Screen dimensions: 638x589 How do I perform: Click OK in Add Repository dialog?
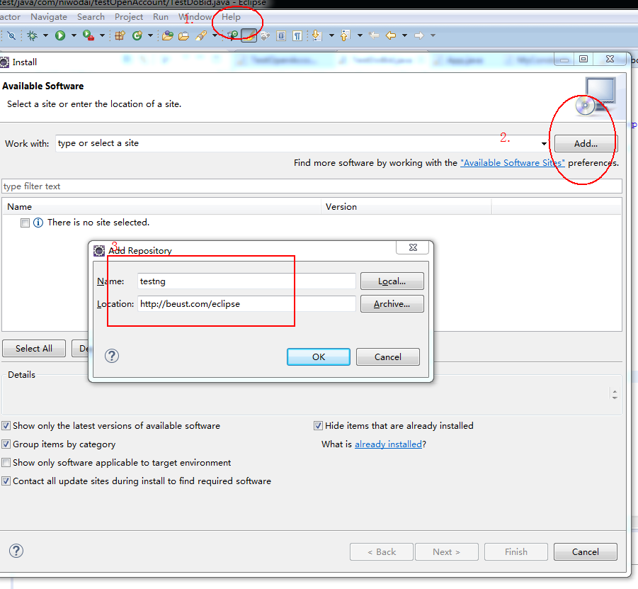(319, 357)
